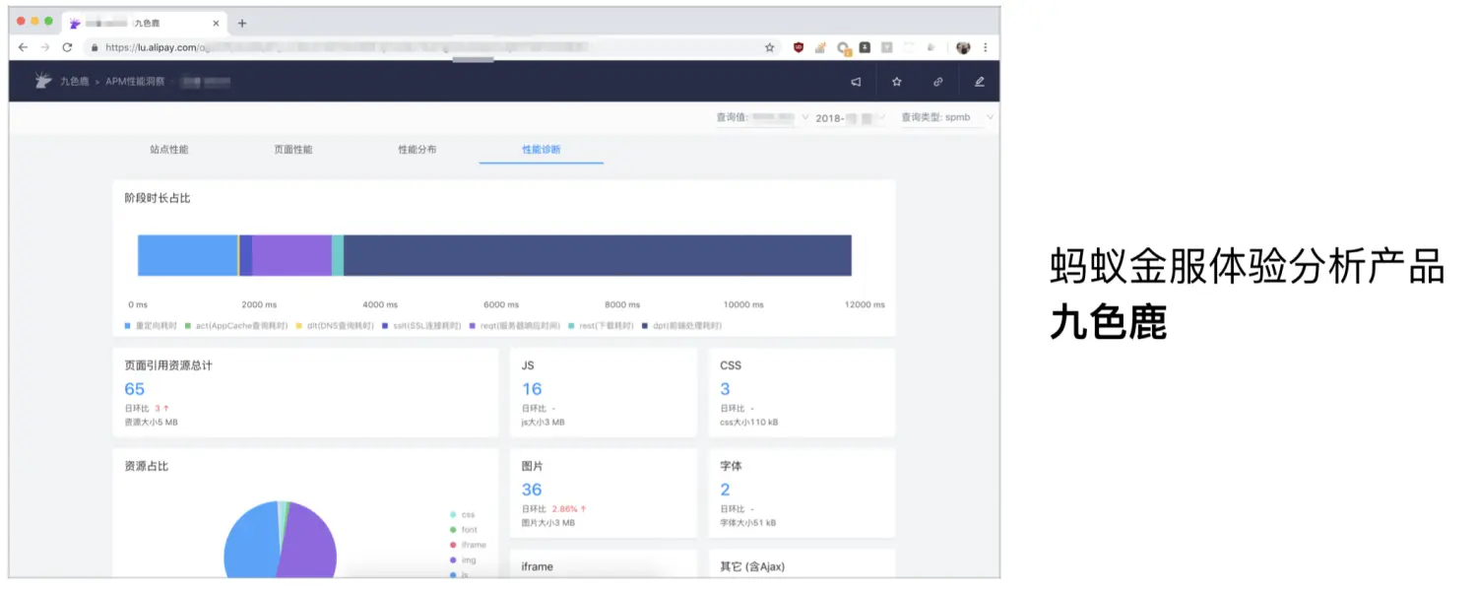The image size is (1477, 591).
Task: Open the 查询值 dropdown
Action: pyautogui.click(x=761, y=117)
